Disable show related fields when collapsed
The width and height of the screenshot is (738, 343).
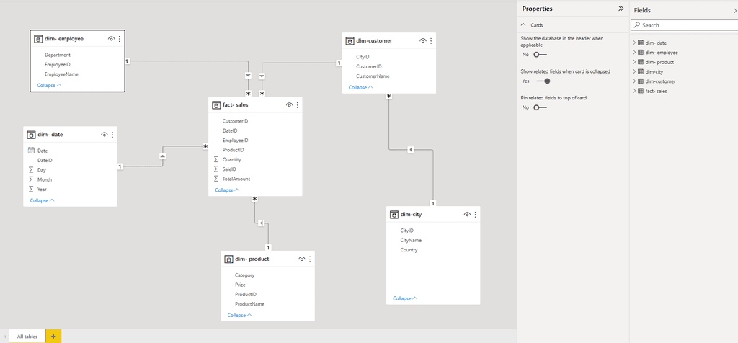[x=543, y=81]
